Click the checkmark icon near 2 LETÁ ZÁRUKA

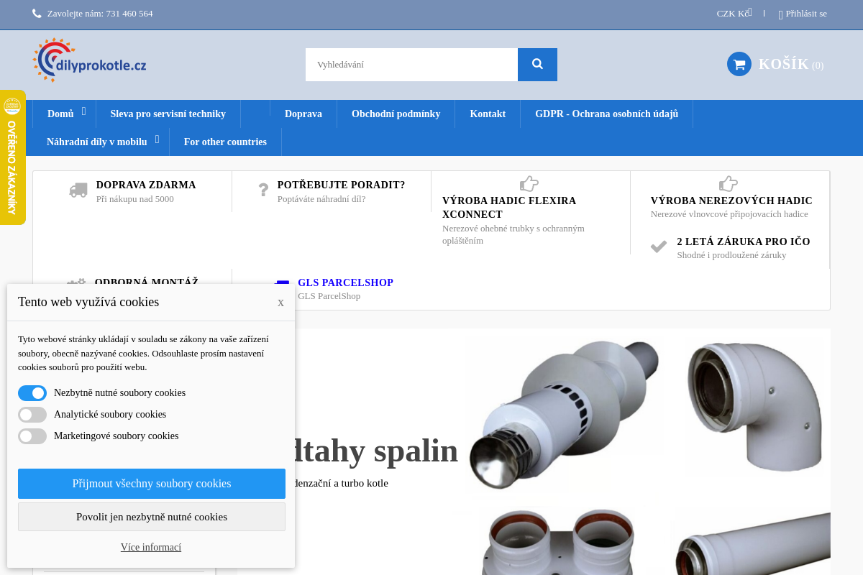point(659,247)
